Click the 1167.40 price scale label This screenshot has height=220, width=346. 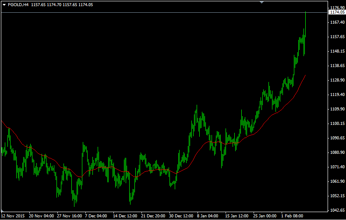click(337, 22)
